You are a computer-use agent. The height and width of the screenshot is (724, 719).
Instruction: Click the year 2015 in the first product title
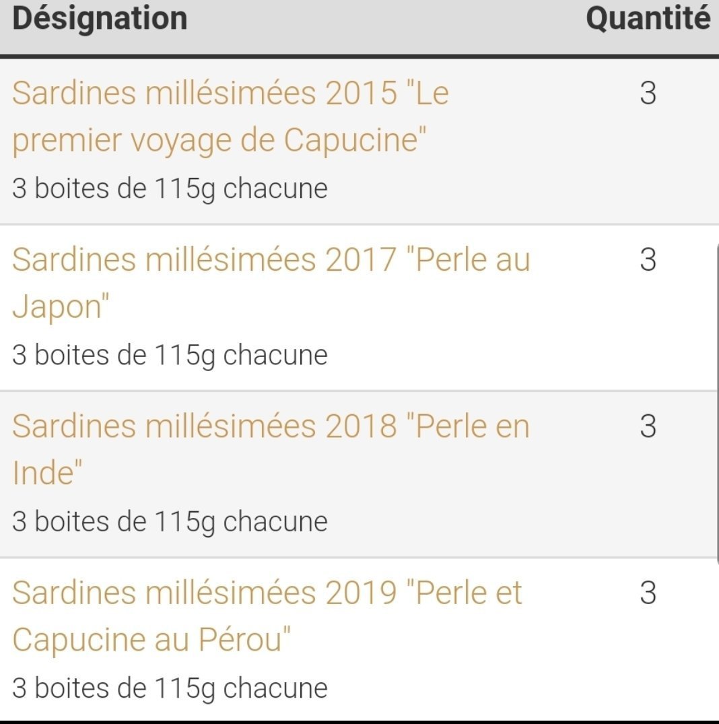click(x=361, y=94)
